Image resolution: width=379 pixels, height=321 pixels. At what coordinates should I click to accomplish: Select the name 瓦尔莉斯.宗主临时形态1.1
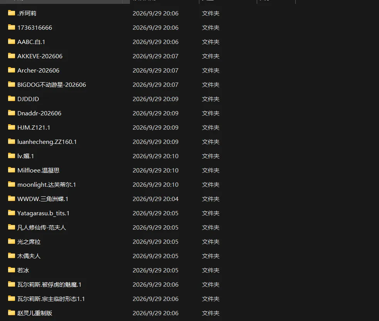[51, 299]
